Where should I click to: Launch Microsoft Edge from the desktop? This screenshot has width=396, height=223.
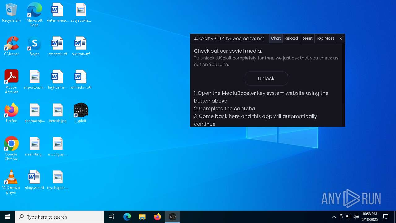[34, 15]
